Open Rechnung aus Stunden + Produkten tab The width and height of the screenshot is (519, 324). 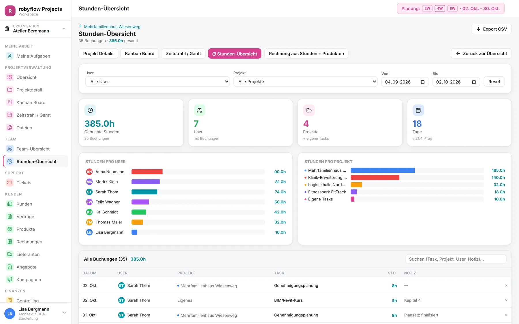pyautogui.click(x=306, y=54)
